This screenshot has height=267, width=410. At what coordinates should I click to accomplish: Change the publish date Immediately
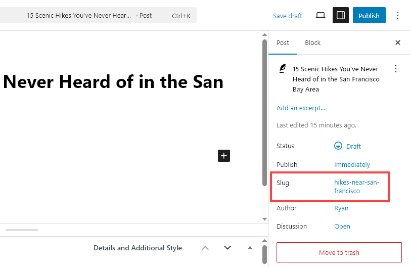pyautogui.click(x=352, y=164)
